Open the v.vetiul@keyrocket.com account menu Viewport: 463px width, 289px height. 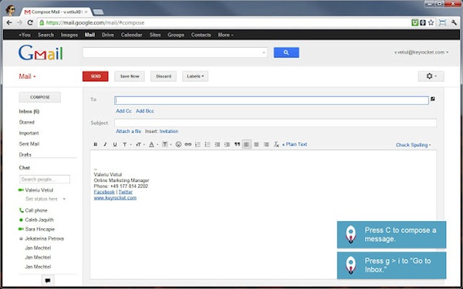pyautogui.click(x=421, y=52)
